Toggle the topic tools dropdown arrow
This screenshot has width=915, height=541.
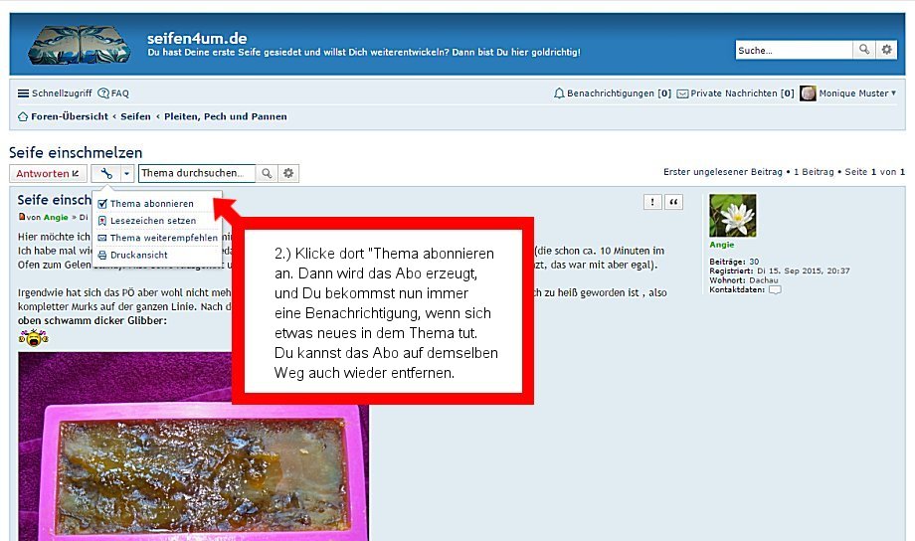(126, 173)
